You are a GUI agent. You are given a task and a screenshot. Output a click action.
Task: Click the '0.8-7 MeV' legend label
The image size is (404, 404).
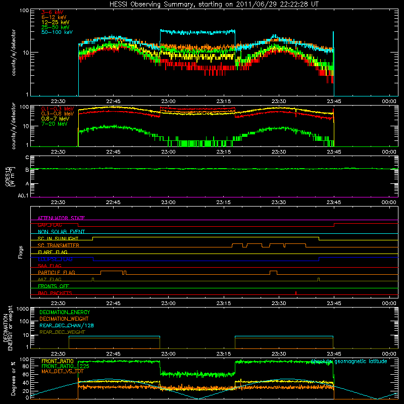[55, 119]
